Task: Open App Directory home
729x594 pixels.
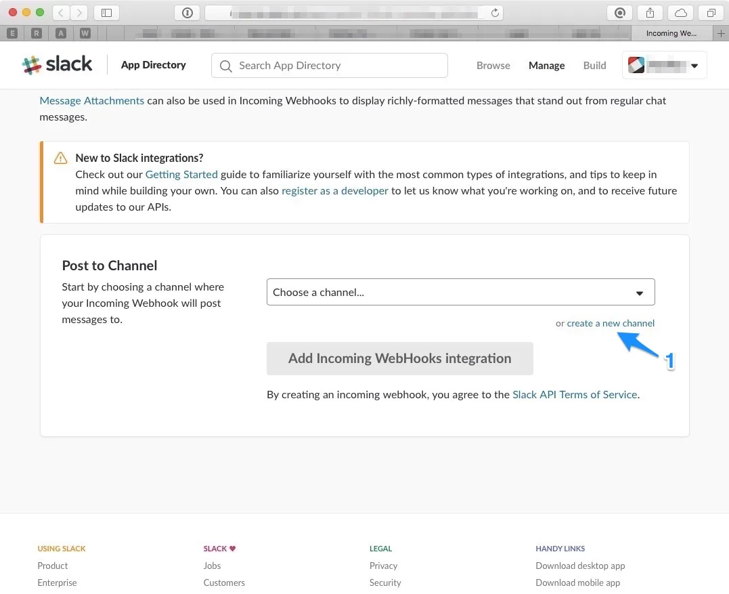Action: tap(154, 65)
